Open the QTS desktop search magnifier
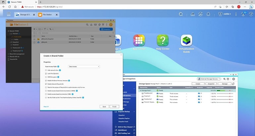The image size is (255, 136). point(181,14)
